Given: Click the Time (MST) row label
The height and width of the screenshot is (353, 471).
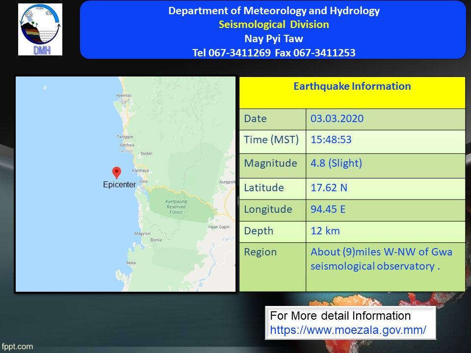Looking at the screenshot, I should 271,140.
